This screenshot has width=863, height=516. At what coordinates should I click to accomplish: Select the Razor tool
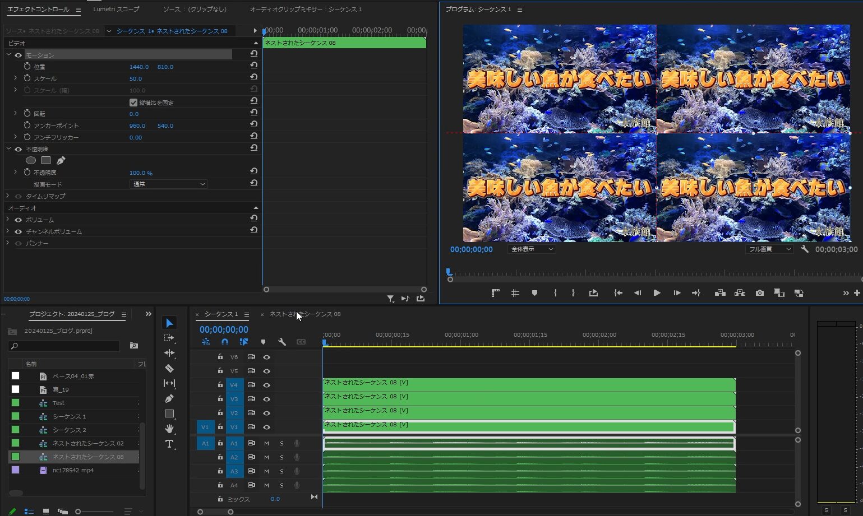169,368
